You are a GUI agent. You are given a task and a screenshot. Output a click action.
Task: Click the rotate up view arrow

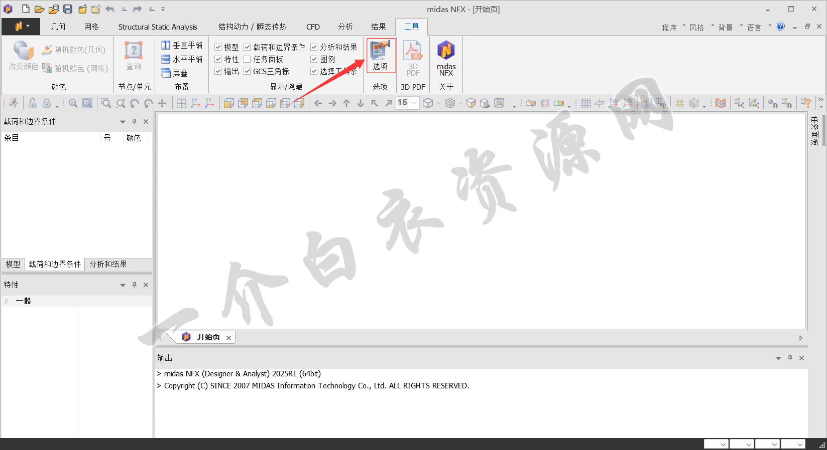(346, 103)
